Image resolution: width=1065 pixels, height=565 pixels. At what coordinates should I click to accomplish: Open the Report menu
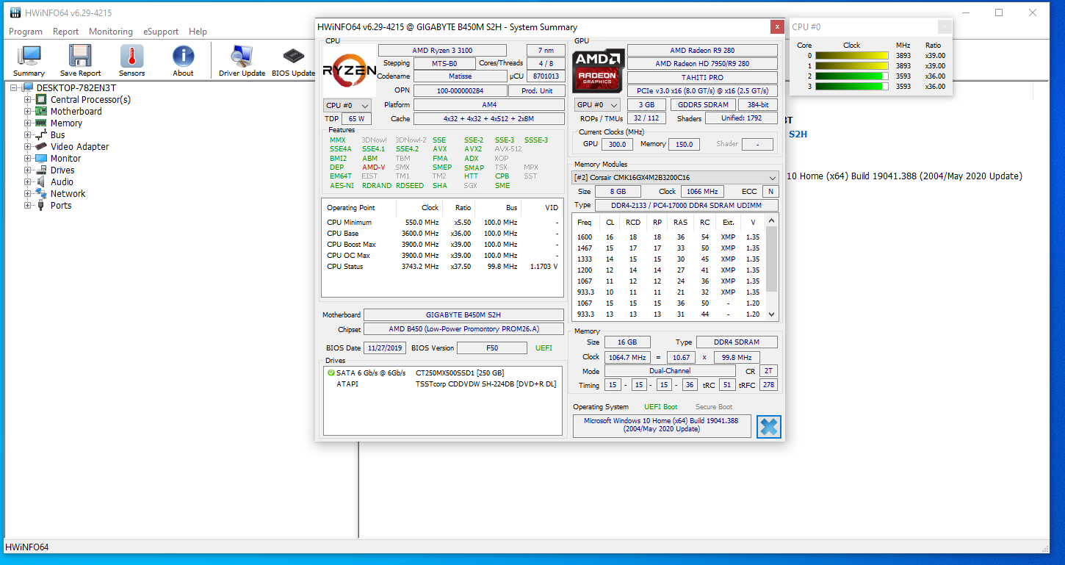click(65, 32)
